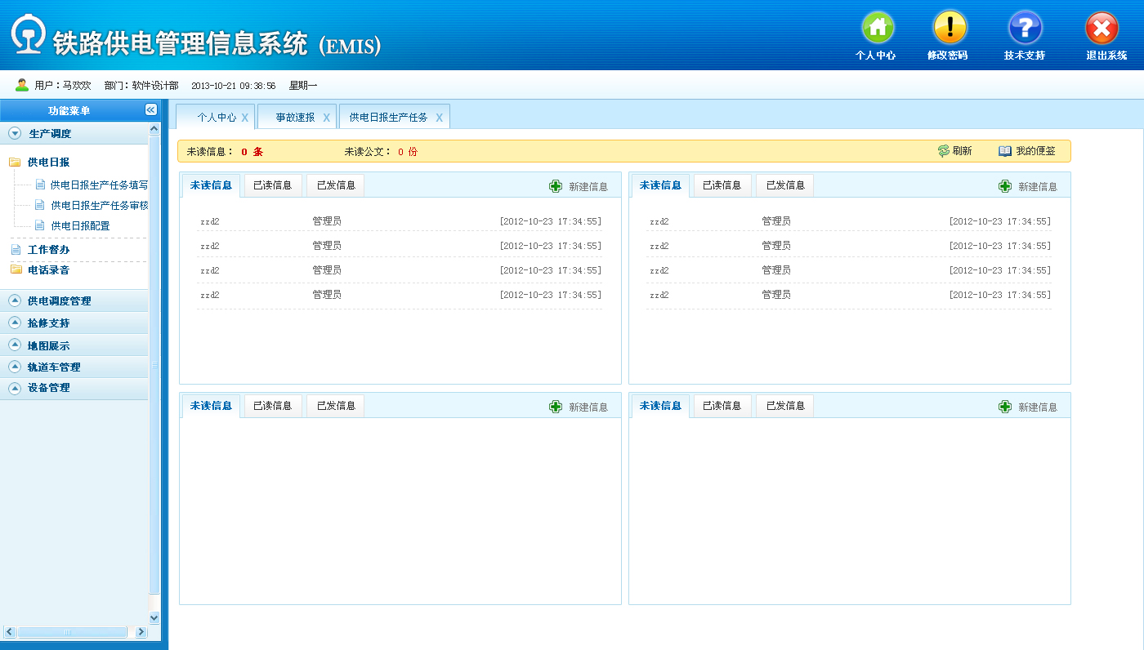This screenshot has height=650, width=1144.
Task: Click the railway logo in header
Action: pos(29,35)
